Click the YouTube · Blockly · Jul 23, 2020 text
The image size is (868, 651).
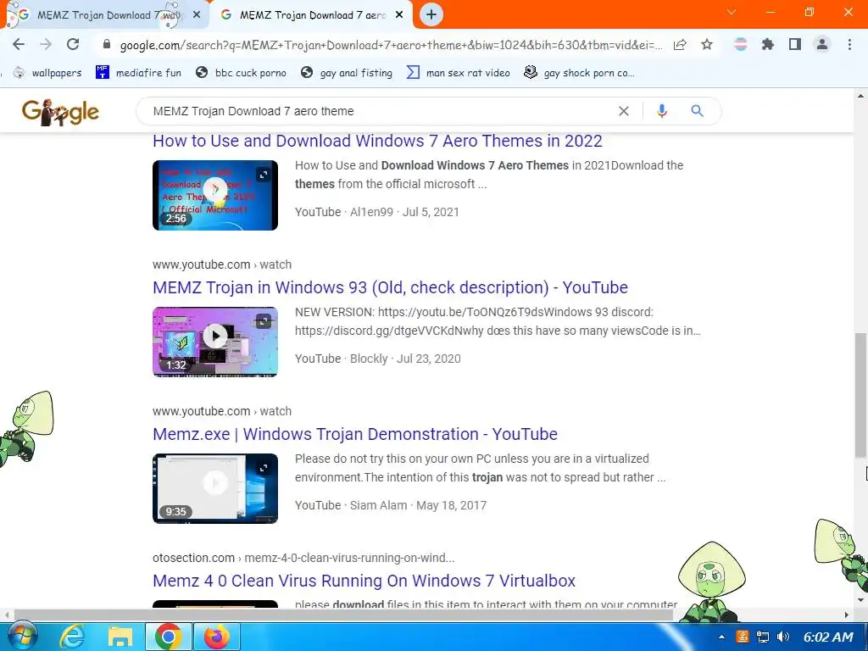pyautogui.click(x=377, y=359)
